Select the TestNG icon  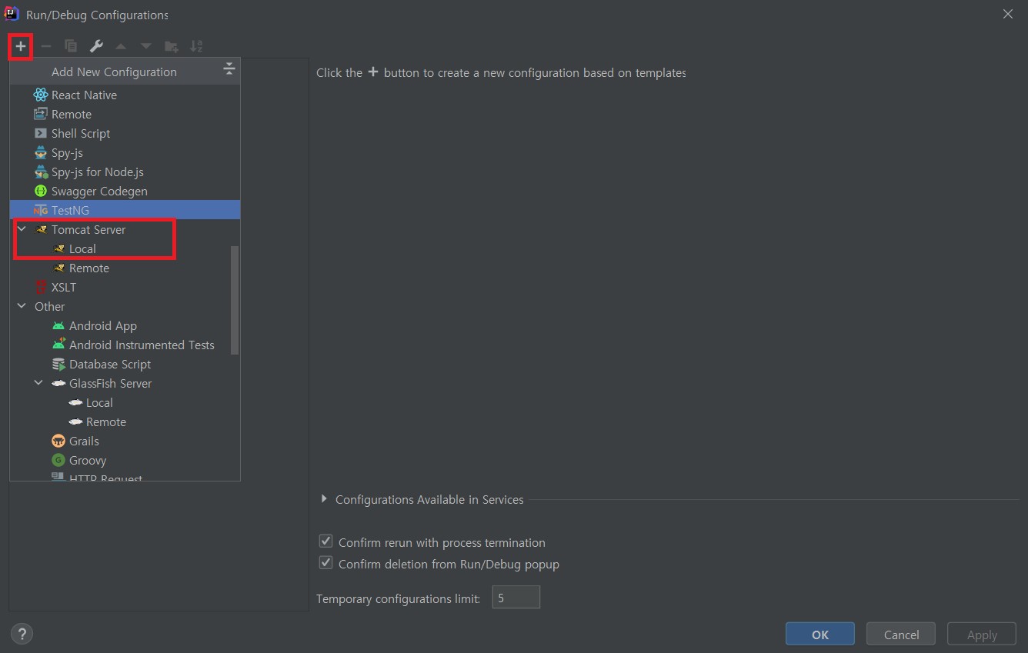pos(41,210)
